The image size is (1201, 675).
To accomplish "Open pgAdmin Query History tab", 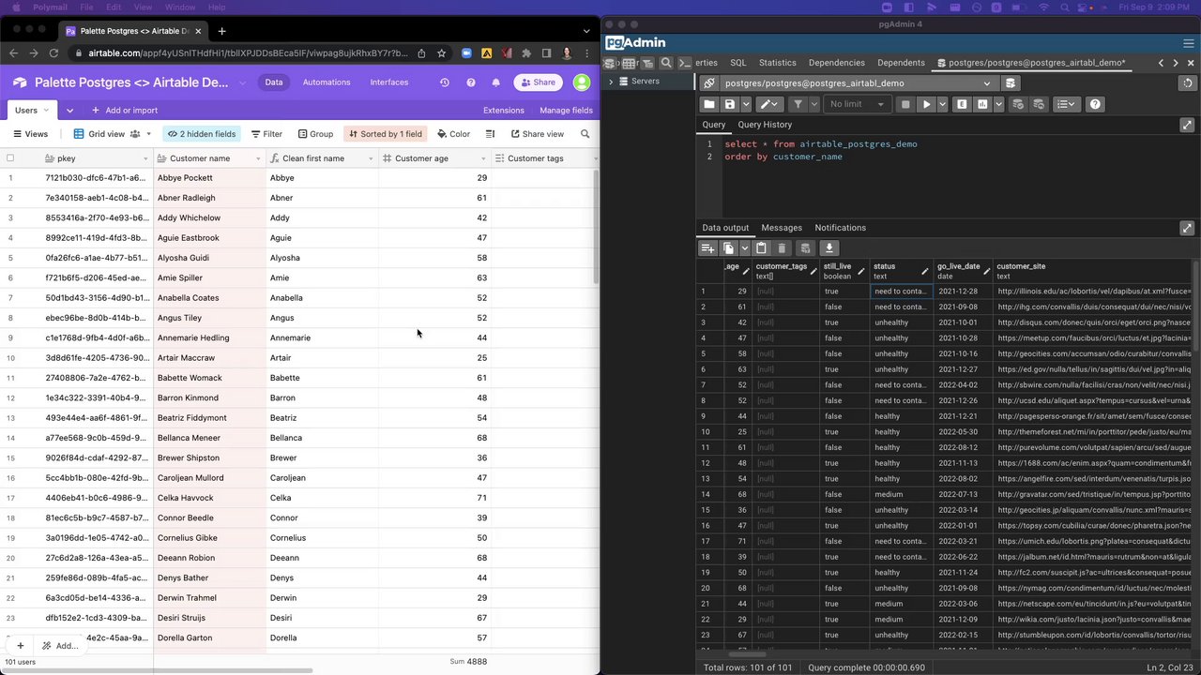I will click(765, 125).
